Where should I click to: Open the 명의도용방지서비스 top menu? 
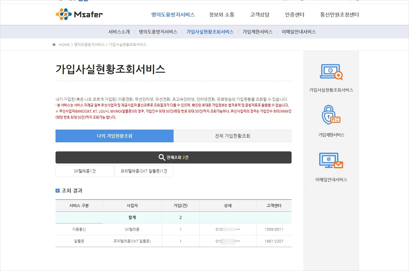tap(173, 15)
